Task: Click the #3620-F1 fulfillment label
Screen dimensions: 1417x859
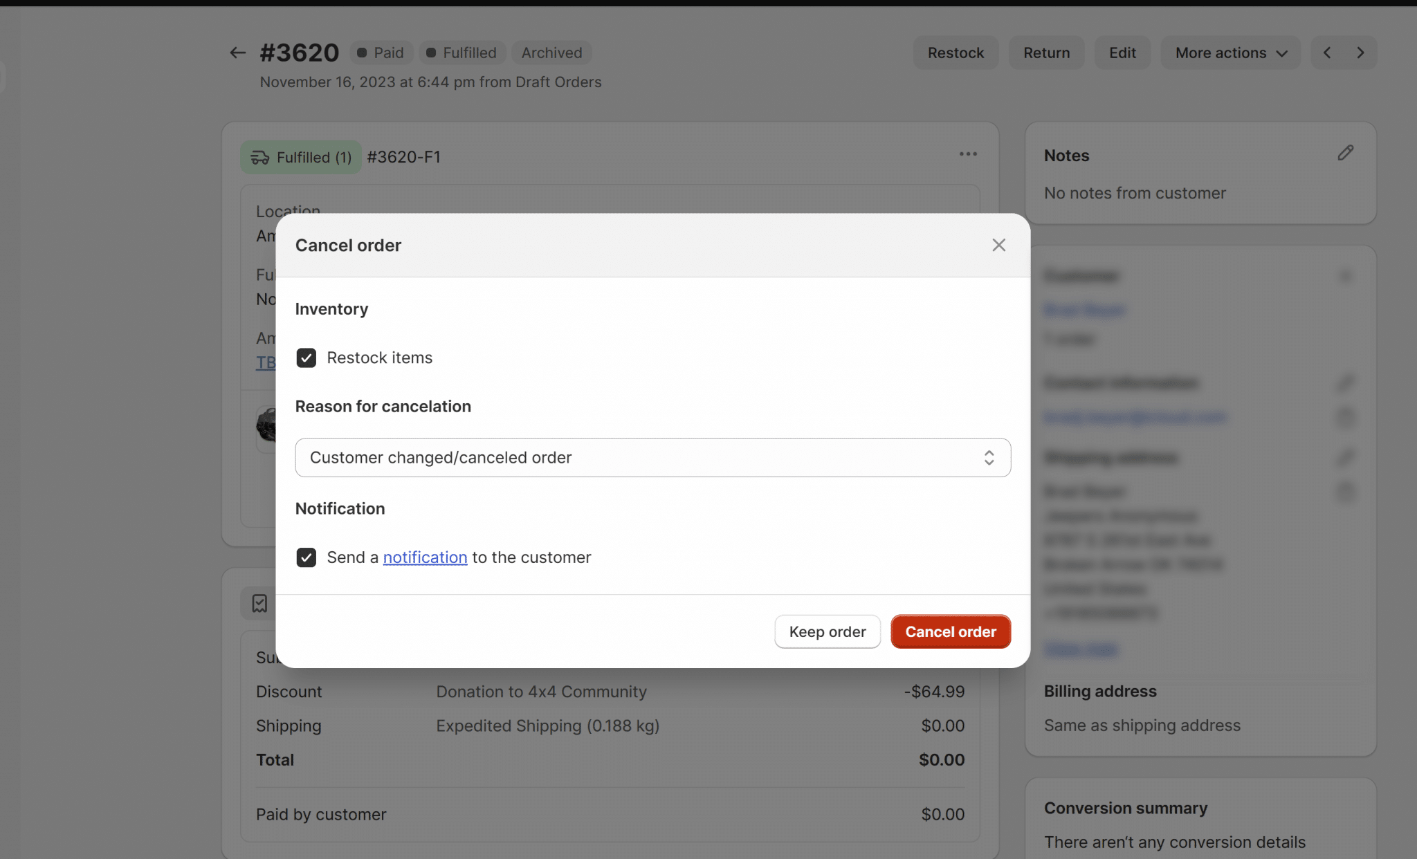Action: (x=403, y=158)
